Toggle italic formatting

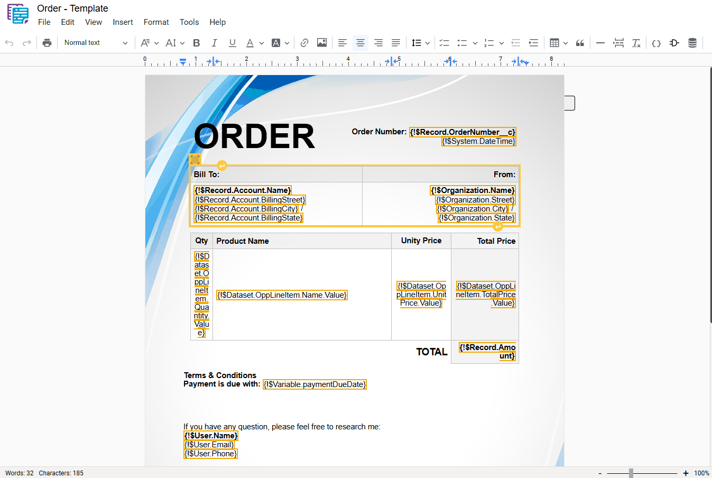pos(215,43)
